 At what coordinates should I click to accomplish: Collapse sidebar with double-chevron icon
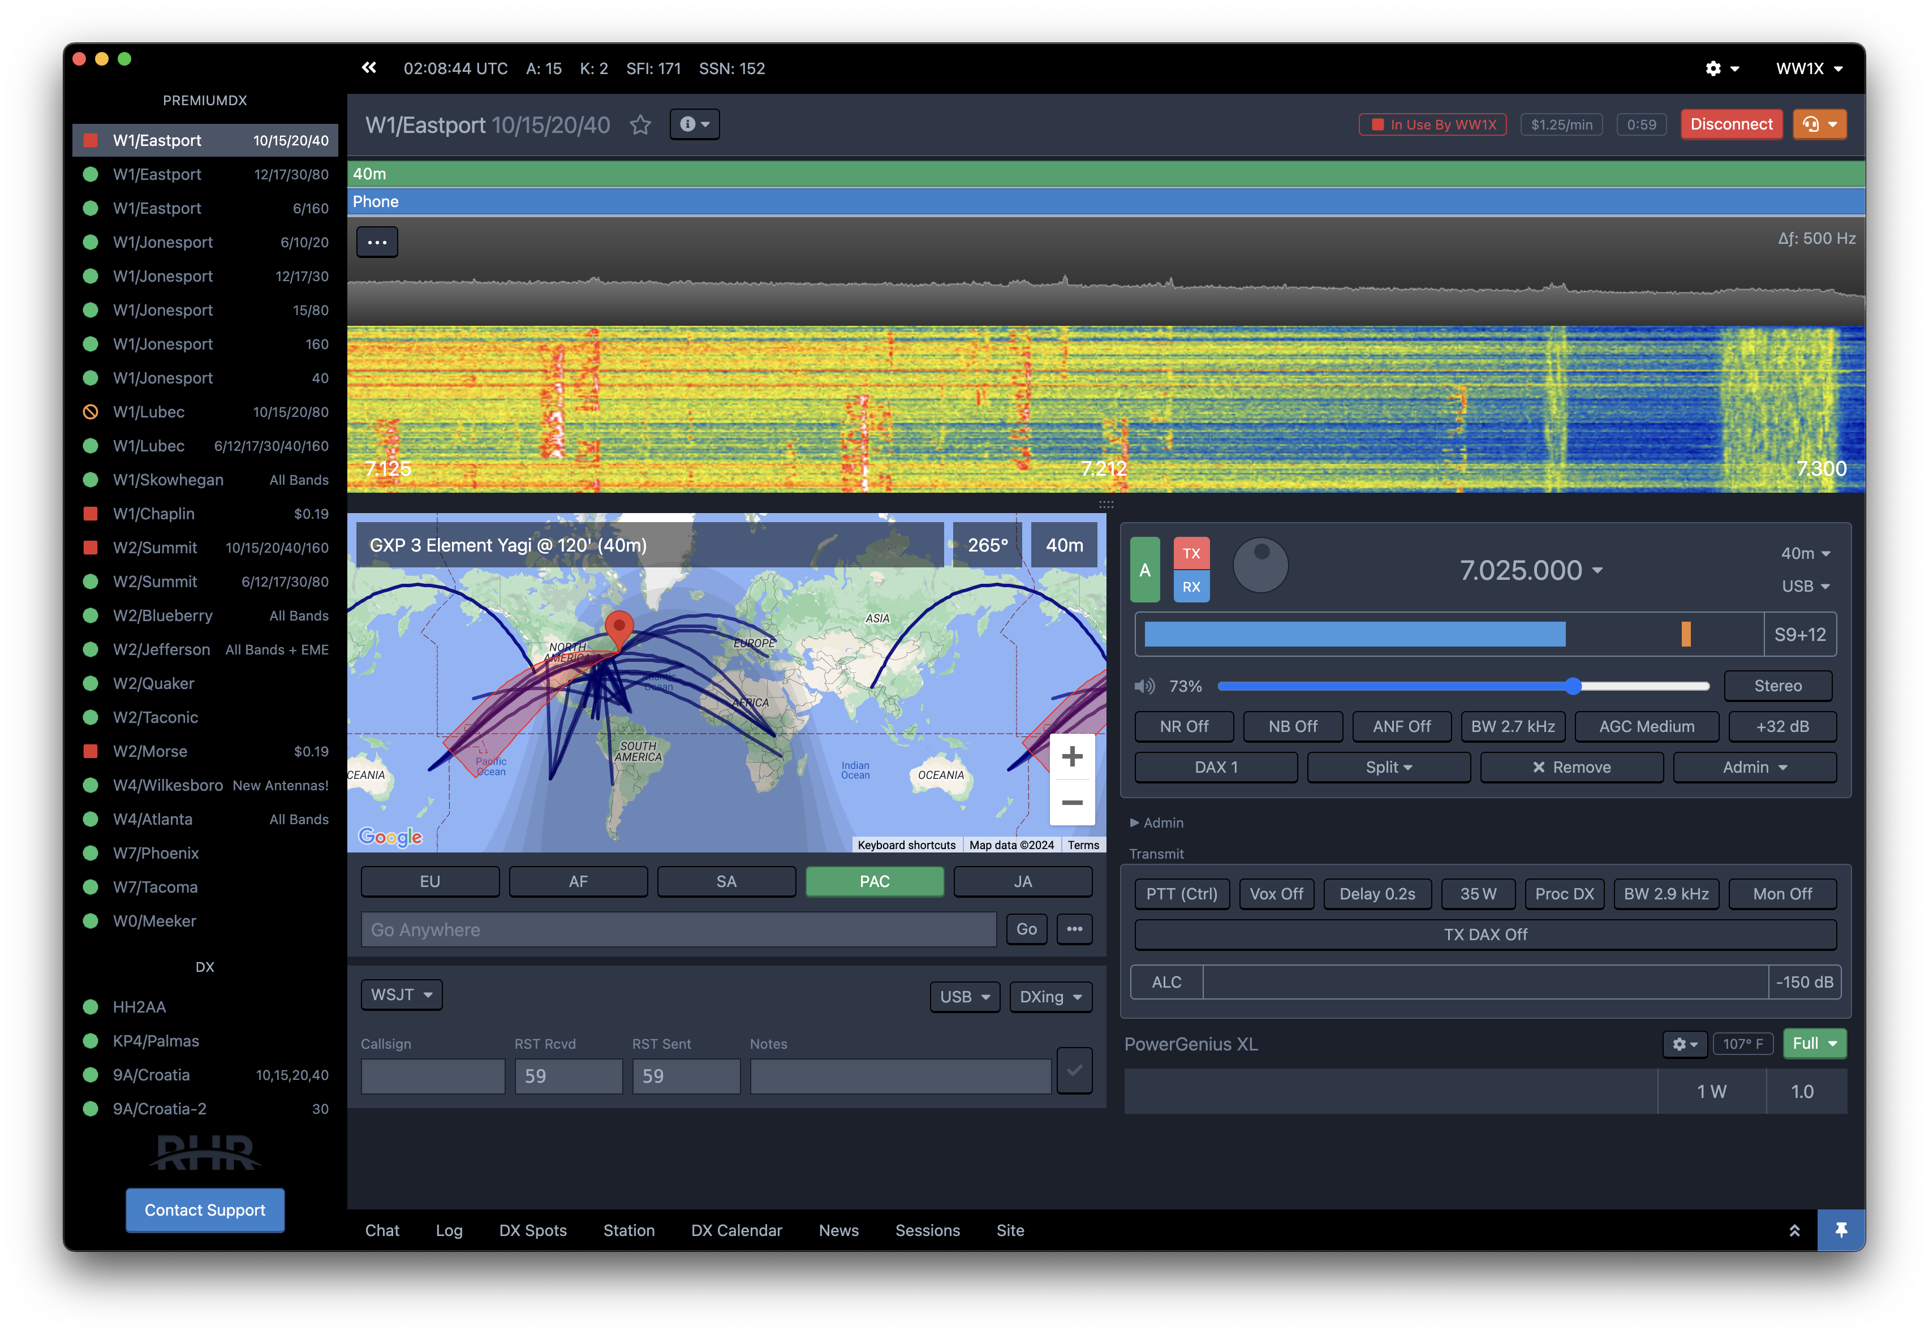coord(369,68)
